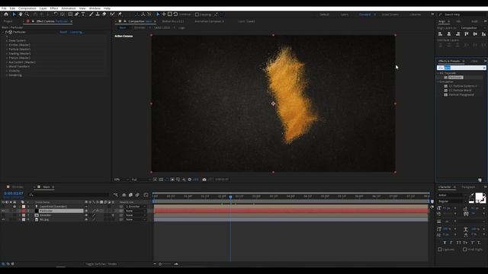Click Align Top icon in Align panel
This screenshot has width=488, height=274.
click(466, 33)
